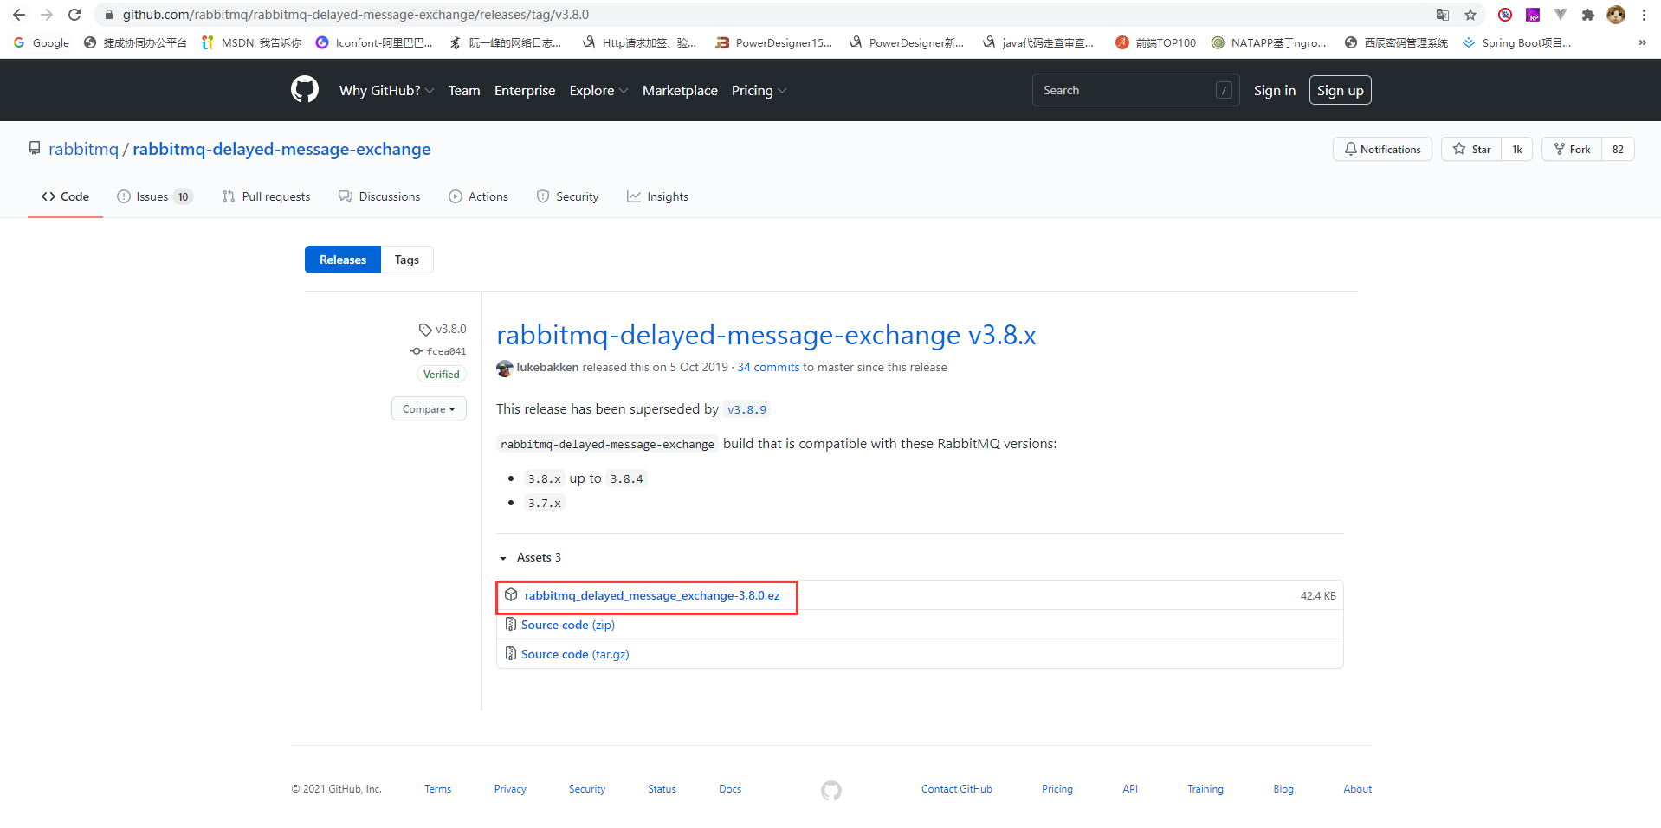Screen dimensions: 1661x828
Task: Go forward with the browser forward arrow
Action: point(47,15)
